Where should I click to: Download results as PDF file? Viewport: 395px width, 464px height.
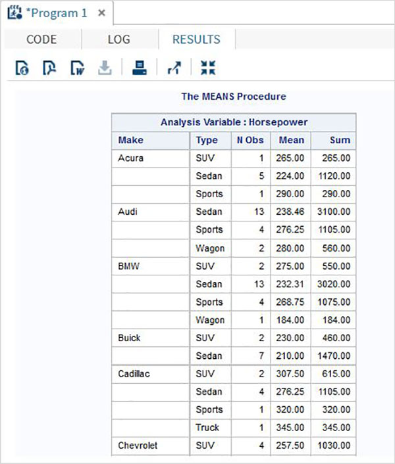[50, 68]
